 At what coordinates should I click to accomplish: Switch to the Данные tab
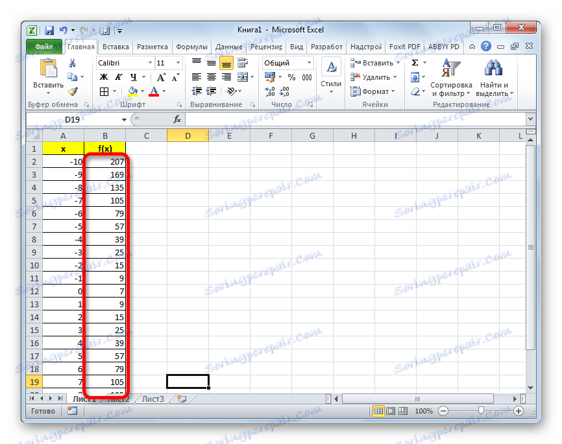tap(228, 47)
